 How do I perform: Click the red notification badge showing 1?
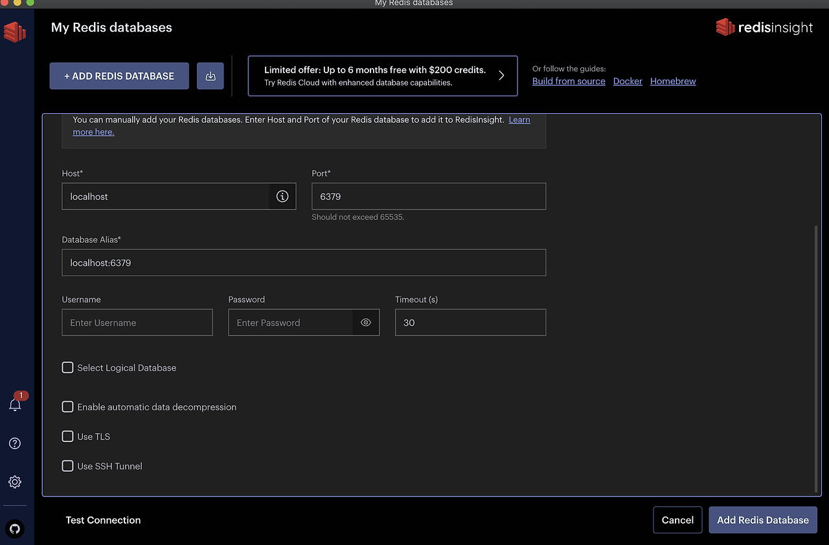pyautogui.click(x=21, y=395)
